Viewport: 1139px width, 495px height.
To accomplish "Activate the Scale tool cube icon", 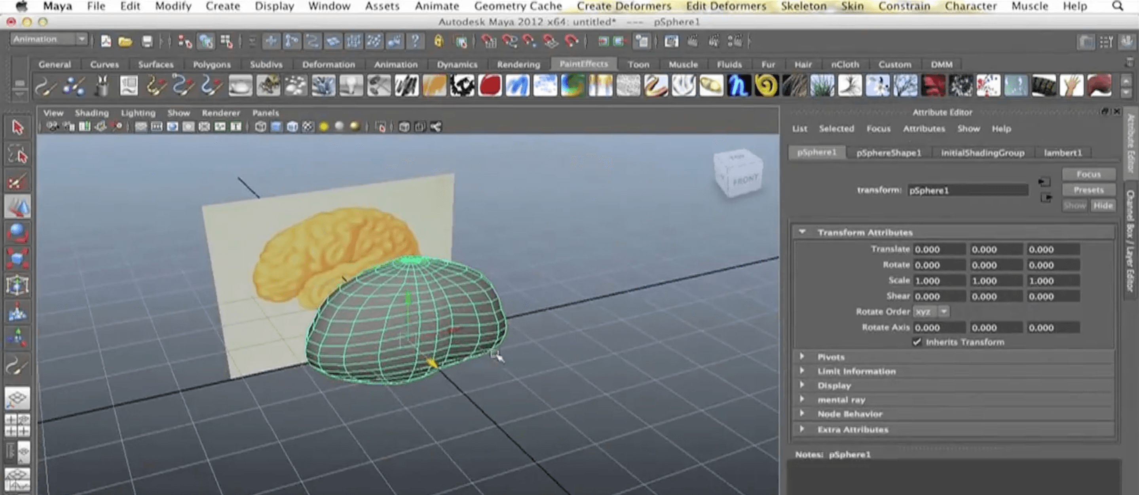I will click(x=17, y=259).
